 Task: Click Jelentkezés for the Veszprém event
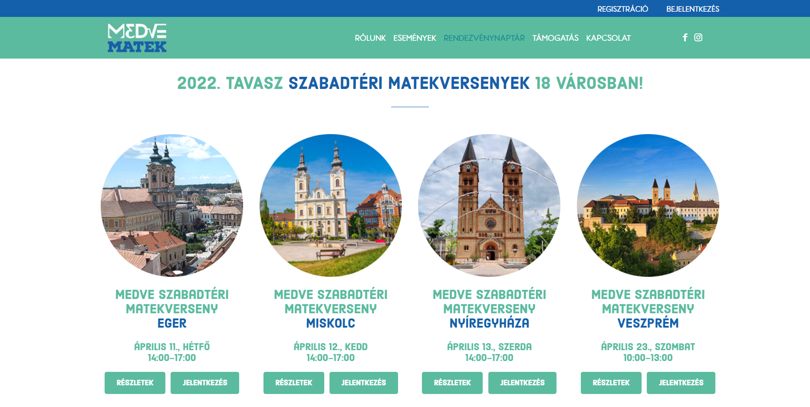point(681,383)
